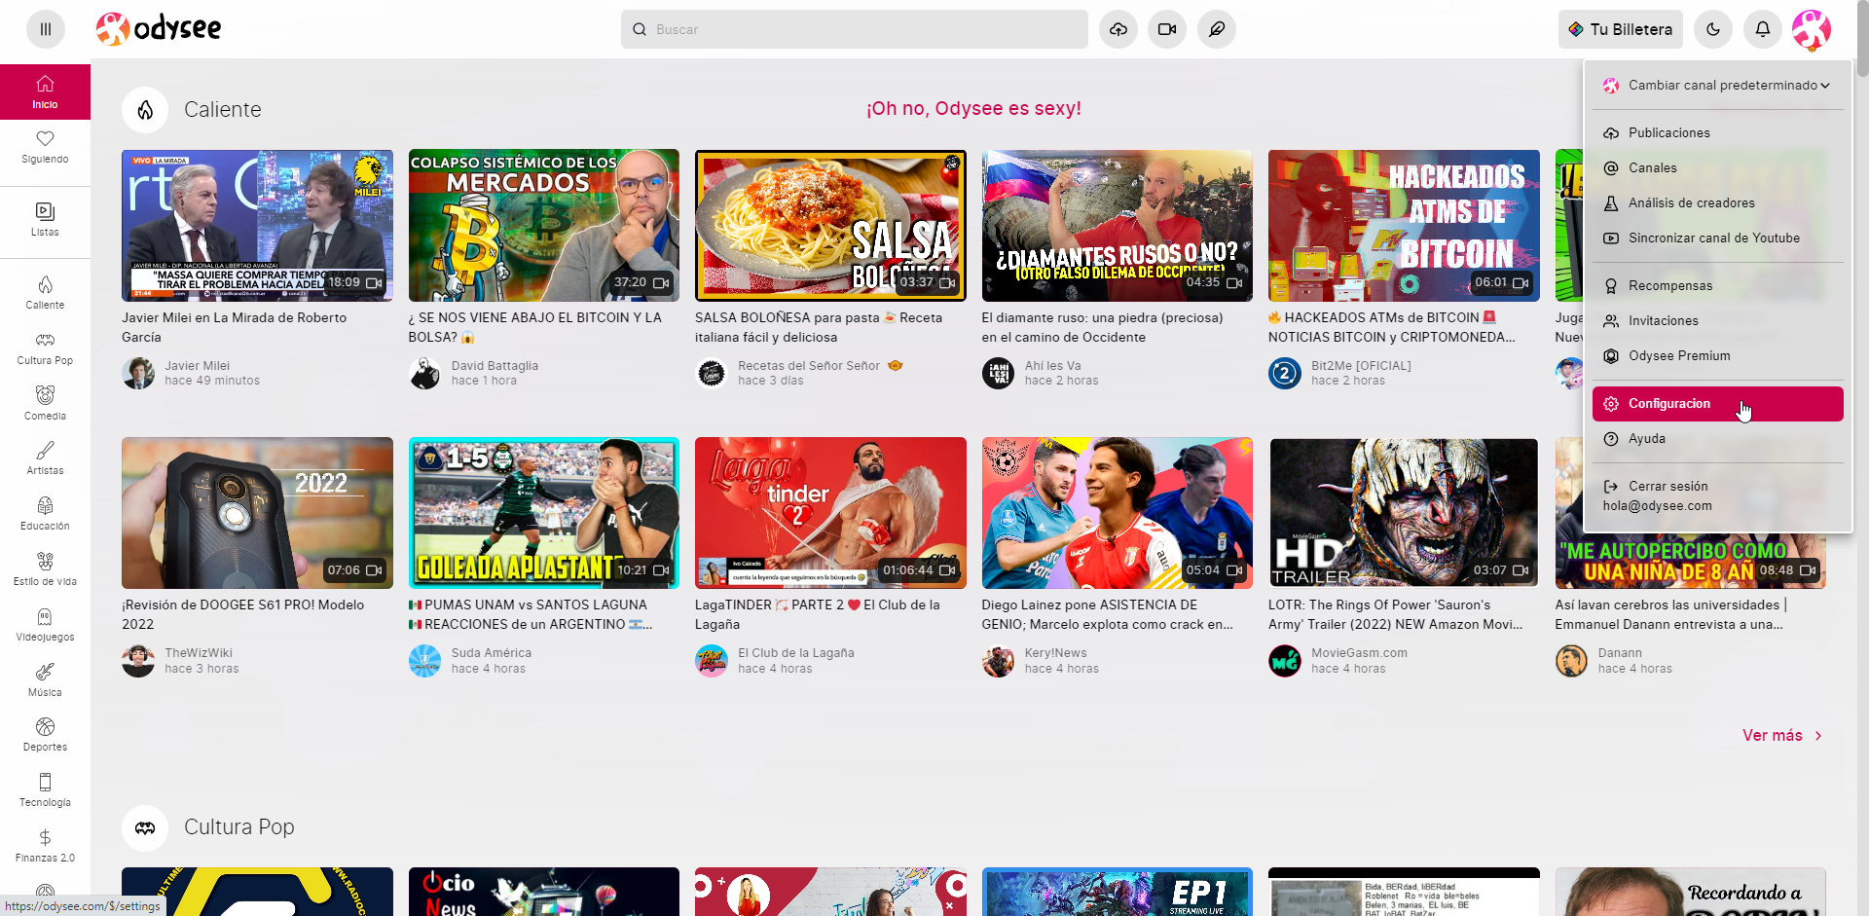The height and width of the screenshot is (916, 1869).
Task: Open Diamantes rusos video thumbnail
Action: point(1118,226)
